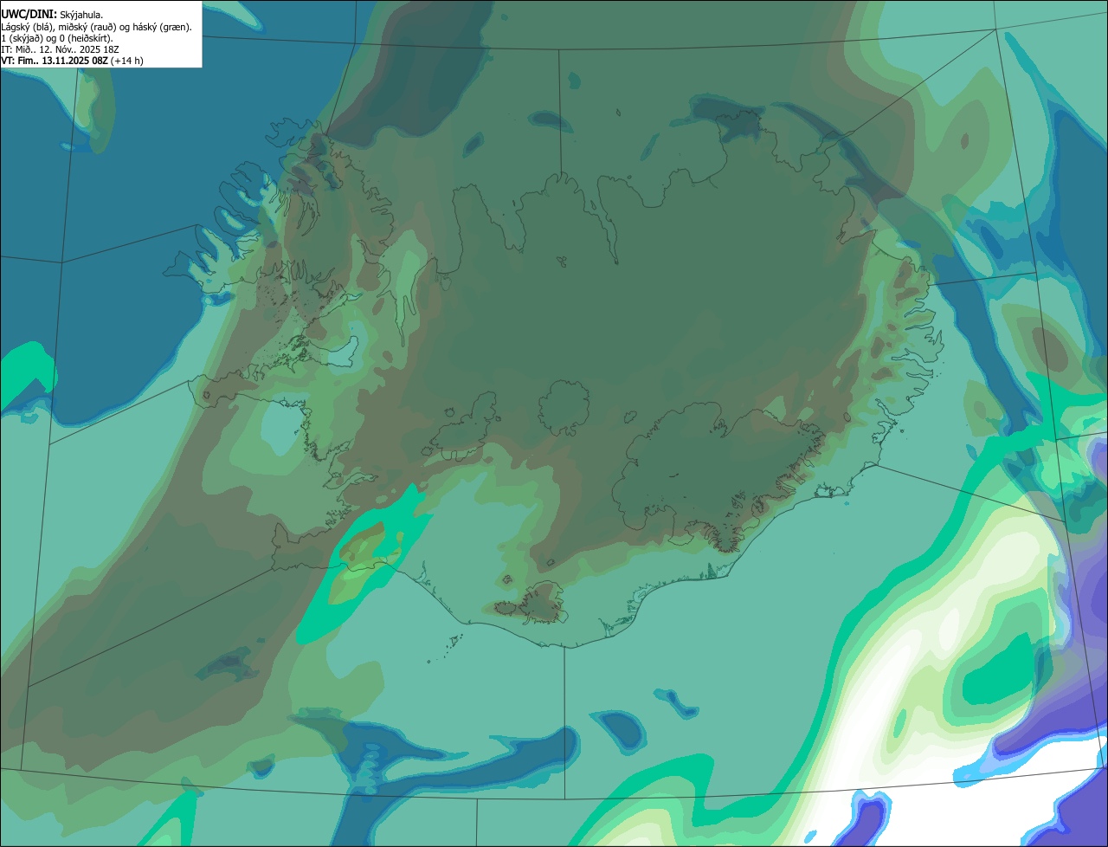Click the 'IT: Mið.. 12. Nóv.. 2025 18Z' line
1108x847 pixels.
(60, 49)
